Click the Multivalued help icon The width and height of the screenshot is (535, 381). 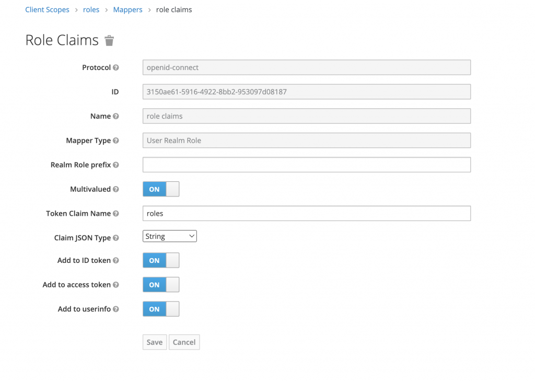tap(116, 189)
